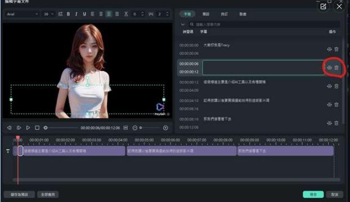Toggle underline formatting in subtitle toolbar

click(x=84, y=14)
